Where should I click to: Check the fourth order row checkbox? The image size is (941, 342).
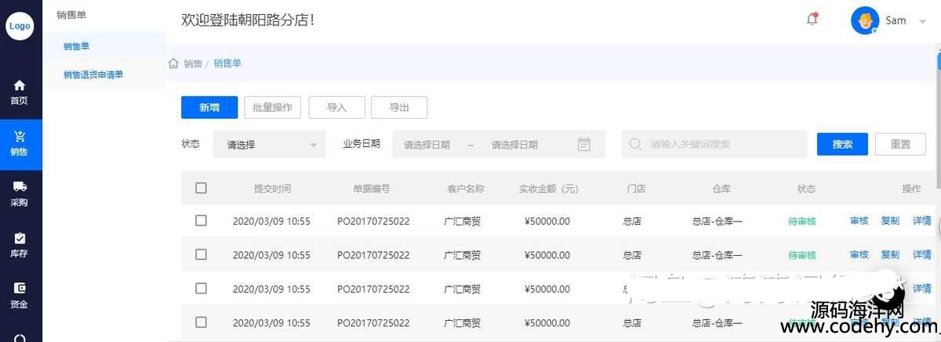[x=202, y=322]
